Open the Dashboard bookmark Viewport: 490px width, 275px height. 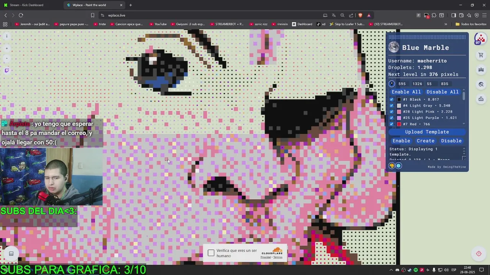pos(302,24)
